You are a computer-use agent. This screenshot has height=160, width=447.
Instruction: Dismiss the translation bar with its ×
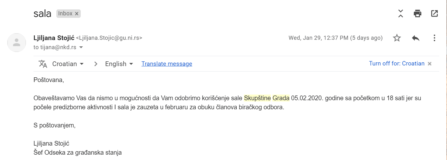tap(430, 64)
